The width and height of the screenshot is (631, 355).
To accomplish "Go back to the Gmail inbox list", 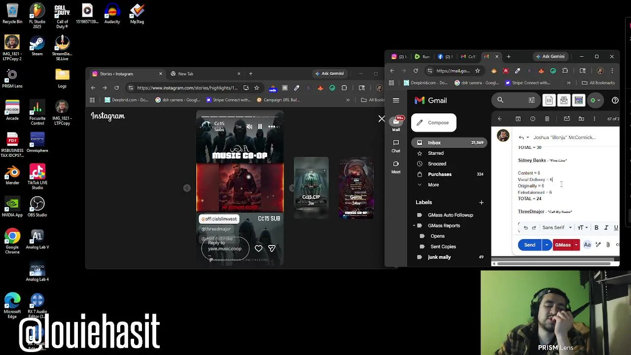I will [500, 119].
